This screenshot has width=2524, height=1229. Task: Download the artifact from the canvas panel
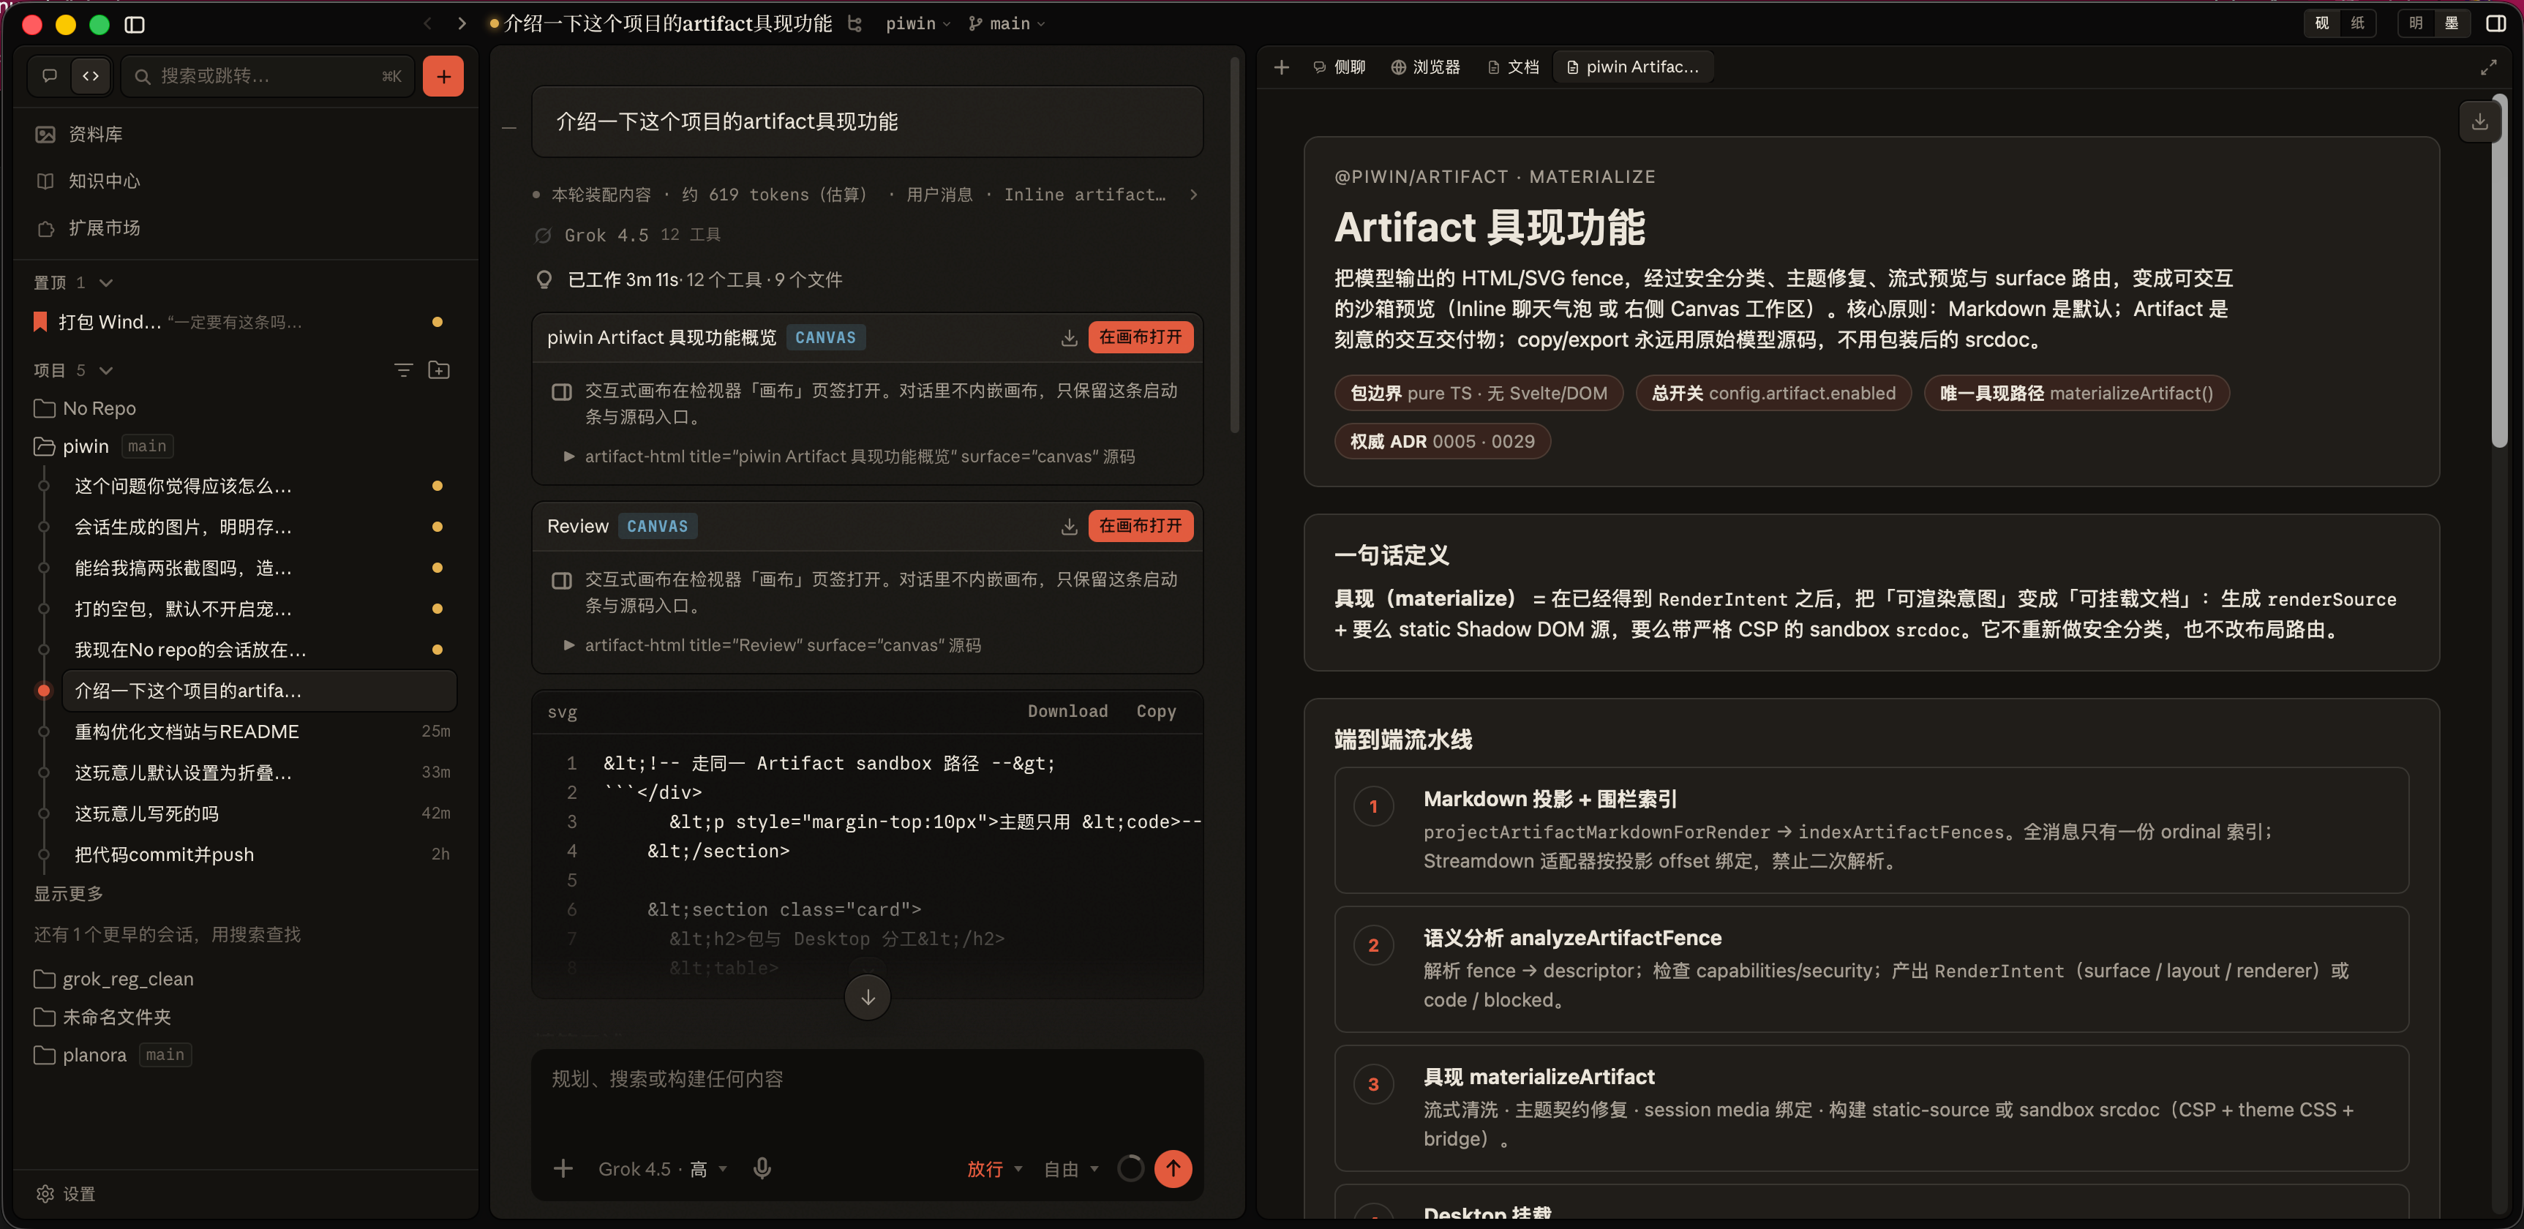point(2479,121)
